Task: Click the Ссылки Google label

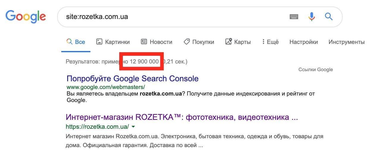Action: click(x=316, y=70)
